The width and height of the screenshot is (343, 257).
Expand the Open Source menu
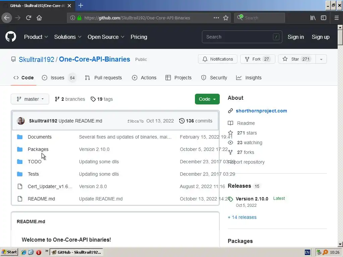[106, 37]
